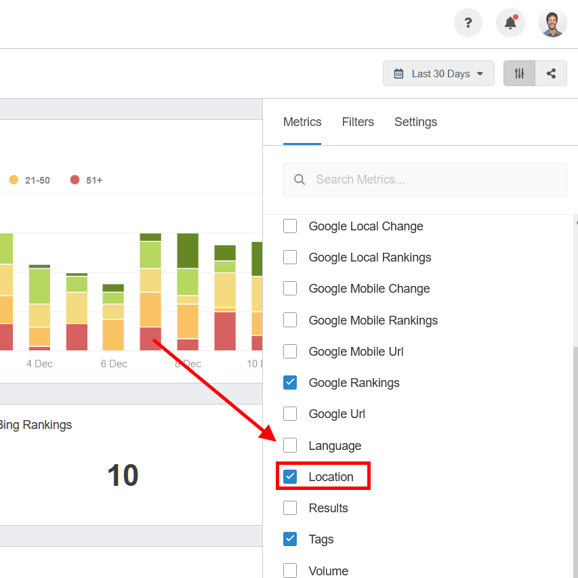578x578 pixels.
Task: Enable the Language metric checkbox
Action: [290, 445]
